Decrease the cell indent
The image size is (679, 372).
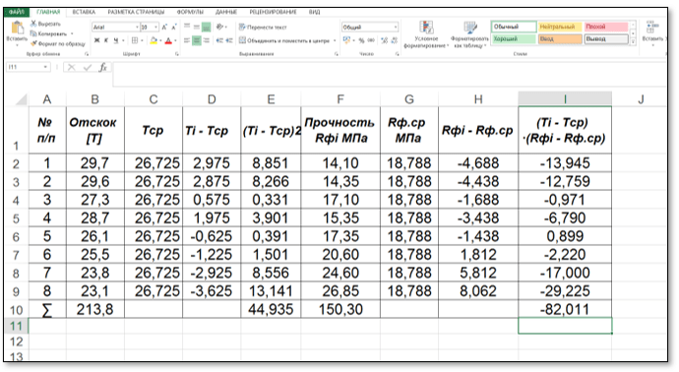point(219,40)
